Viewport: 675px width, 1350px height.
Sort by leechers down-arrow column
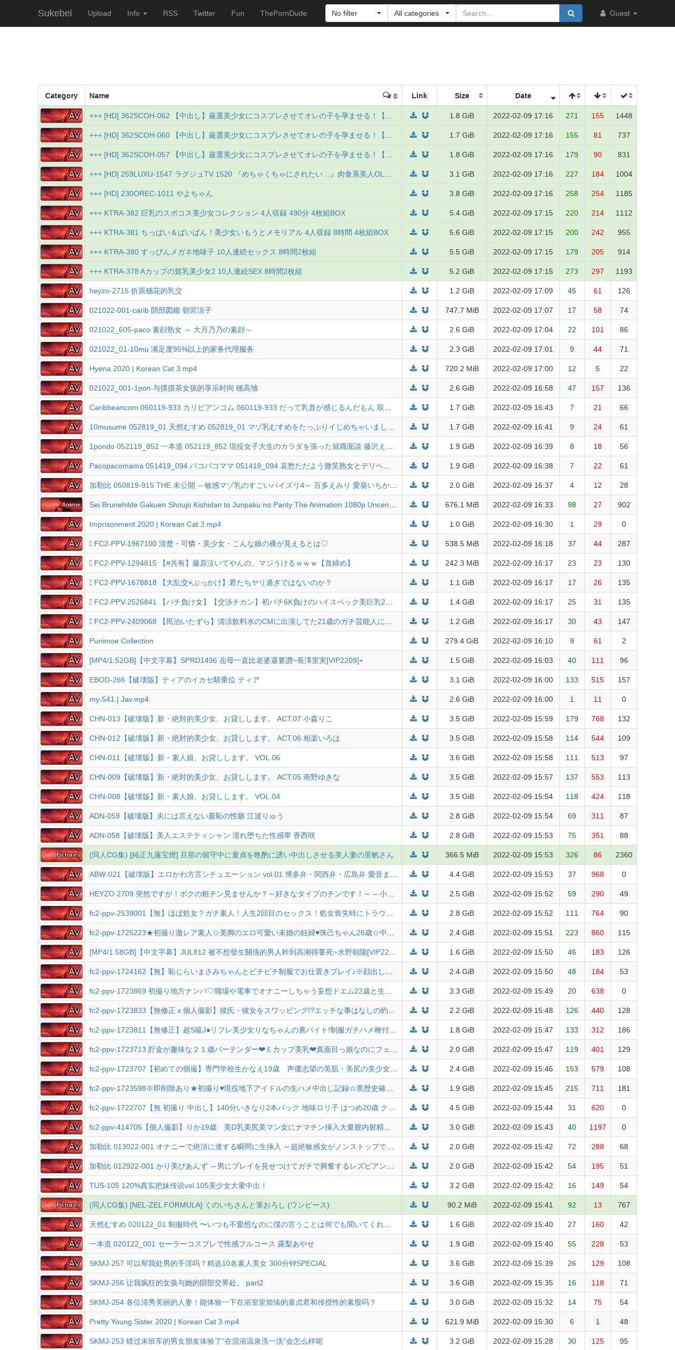(598, 96)
